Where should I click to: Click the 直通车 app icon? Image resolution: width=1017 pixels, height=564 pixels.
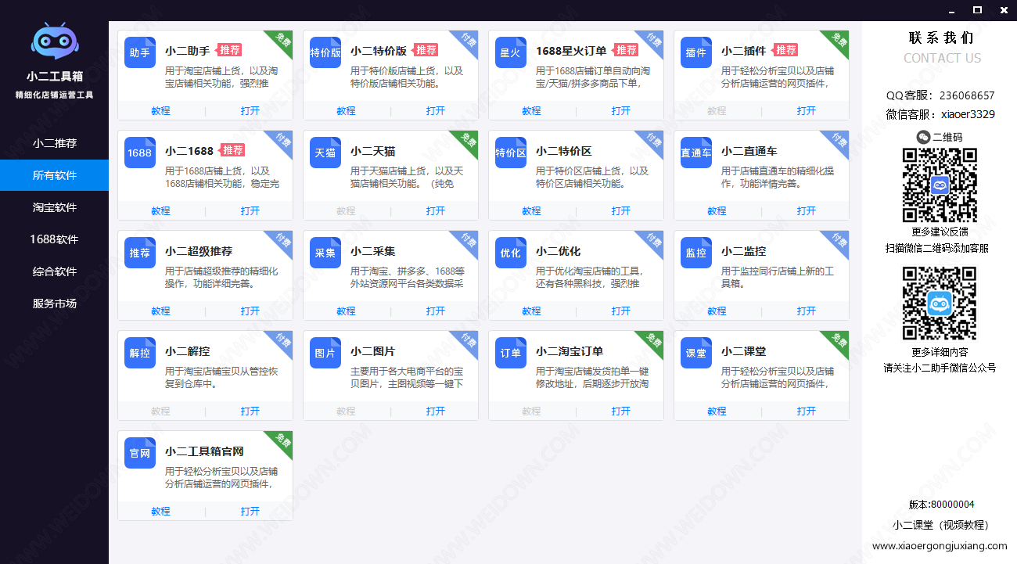coord(696,153)
